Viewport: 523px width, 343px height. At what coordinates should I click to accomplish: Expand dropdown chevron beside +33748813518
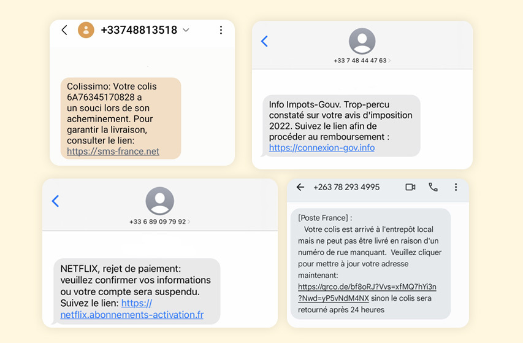tap(186, 30)
